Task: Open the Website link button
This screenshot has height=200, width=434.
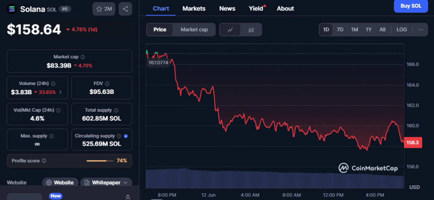Action: 60,183
